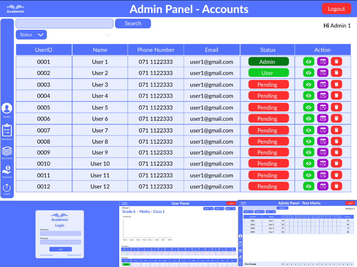This screenshot has width=357, height=267.
Task: Click the trash icon for User 12
Action: [336, 186]
